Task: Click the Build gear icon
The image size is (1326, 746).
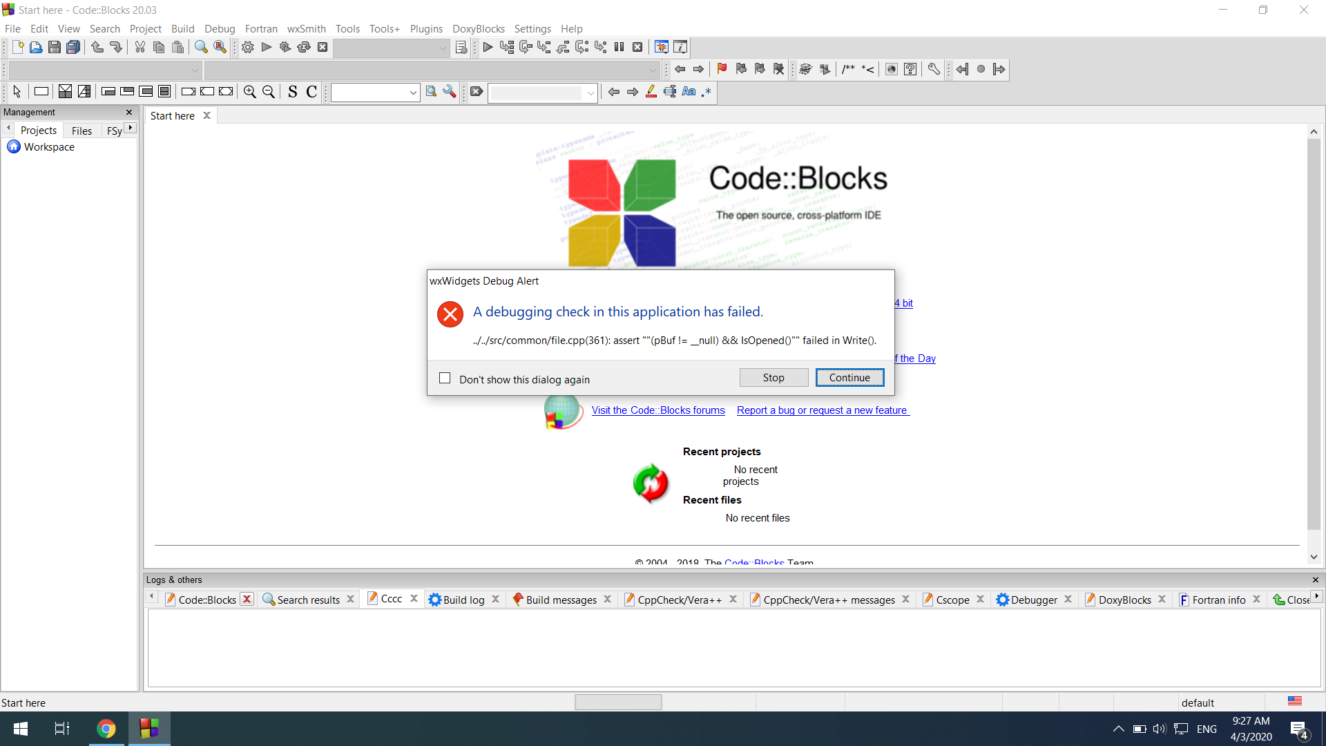Action: pos(247,47)
